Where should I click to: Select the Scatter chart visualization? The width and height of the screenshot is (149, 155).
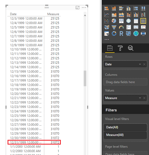(107, 21)
